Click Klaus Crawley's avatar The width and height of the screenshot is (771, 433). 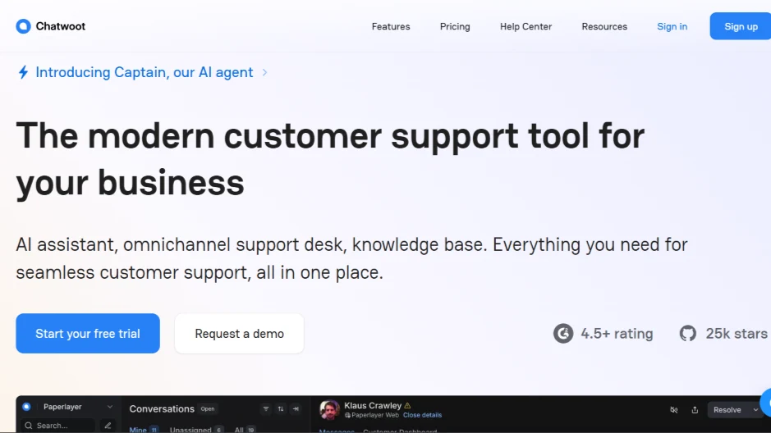click(x=329, y=409)
